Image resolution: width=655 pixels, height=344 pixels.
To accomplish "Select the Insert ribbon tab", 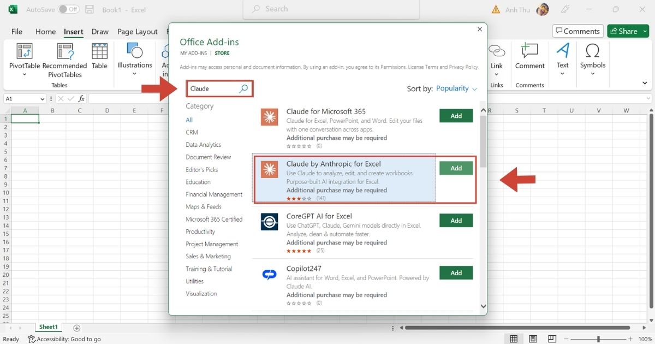I will click(x=73, y=32).
